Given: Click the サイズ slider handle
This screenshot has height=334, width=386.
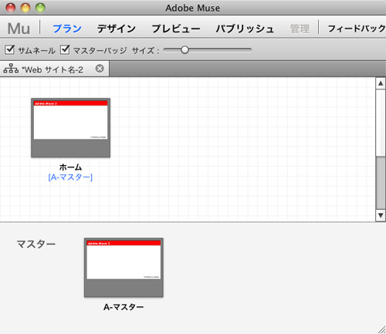Looking at the screenshot, I should [185, 49].
